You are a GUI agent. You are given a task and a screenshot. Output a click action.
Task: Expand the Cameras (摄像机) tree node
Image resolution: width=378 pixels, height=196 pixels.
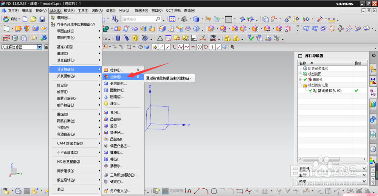click(300, 79)
